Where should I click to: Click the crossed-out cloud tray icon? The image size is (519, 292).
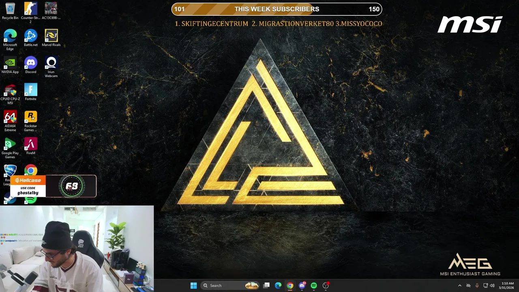pos(468,286)
